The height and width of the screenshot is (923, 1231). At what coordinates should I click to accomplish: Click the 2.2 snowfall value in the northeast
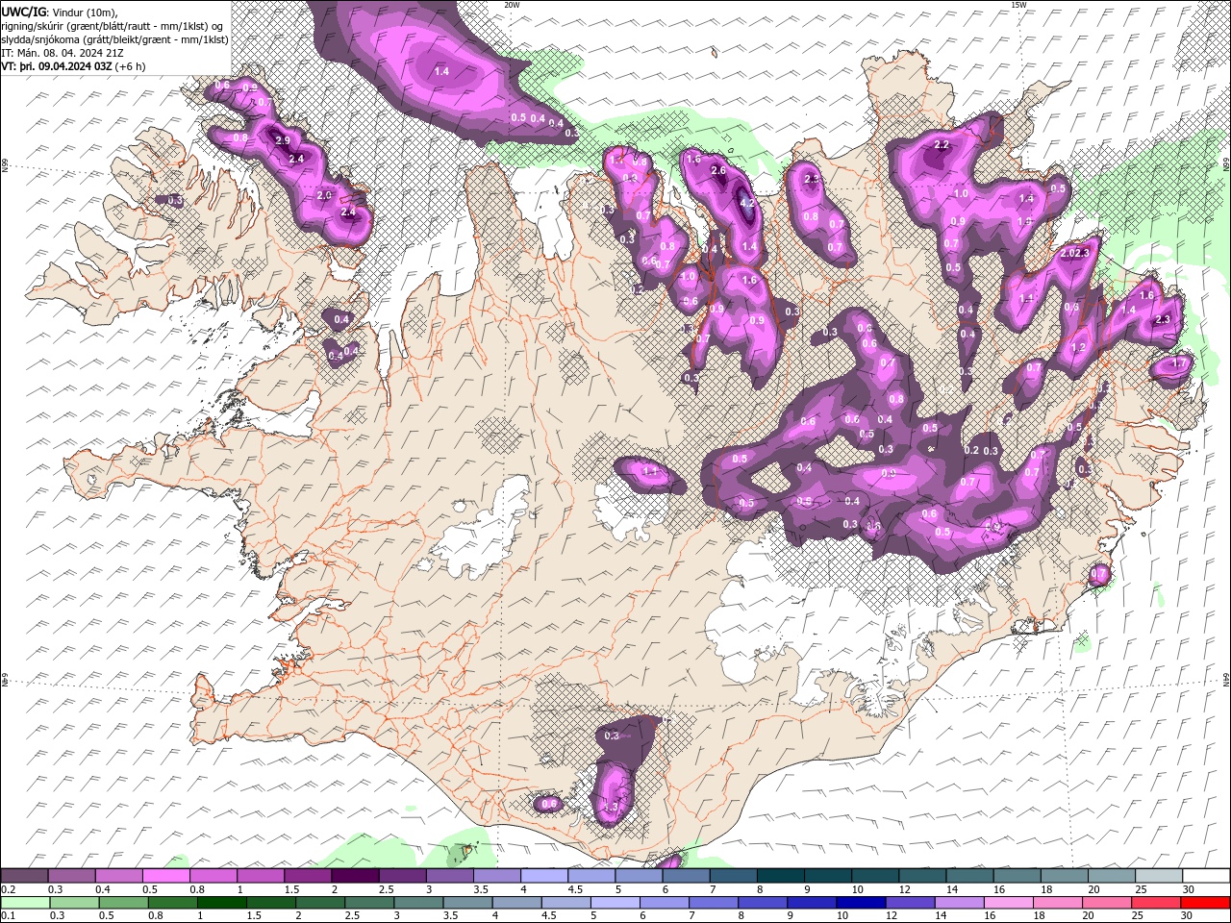(942, 145)
